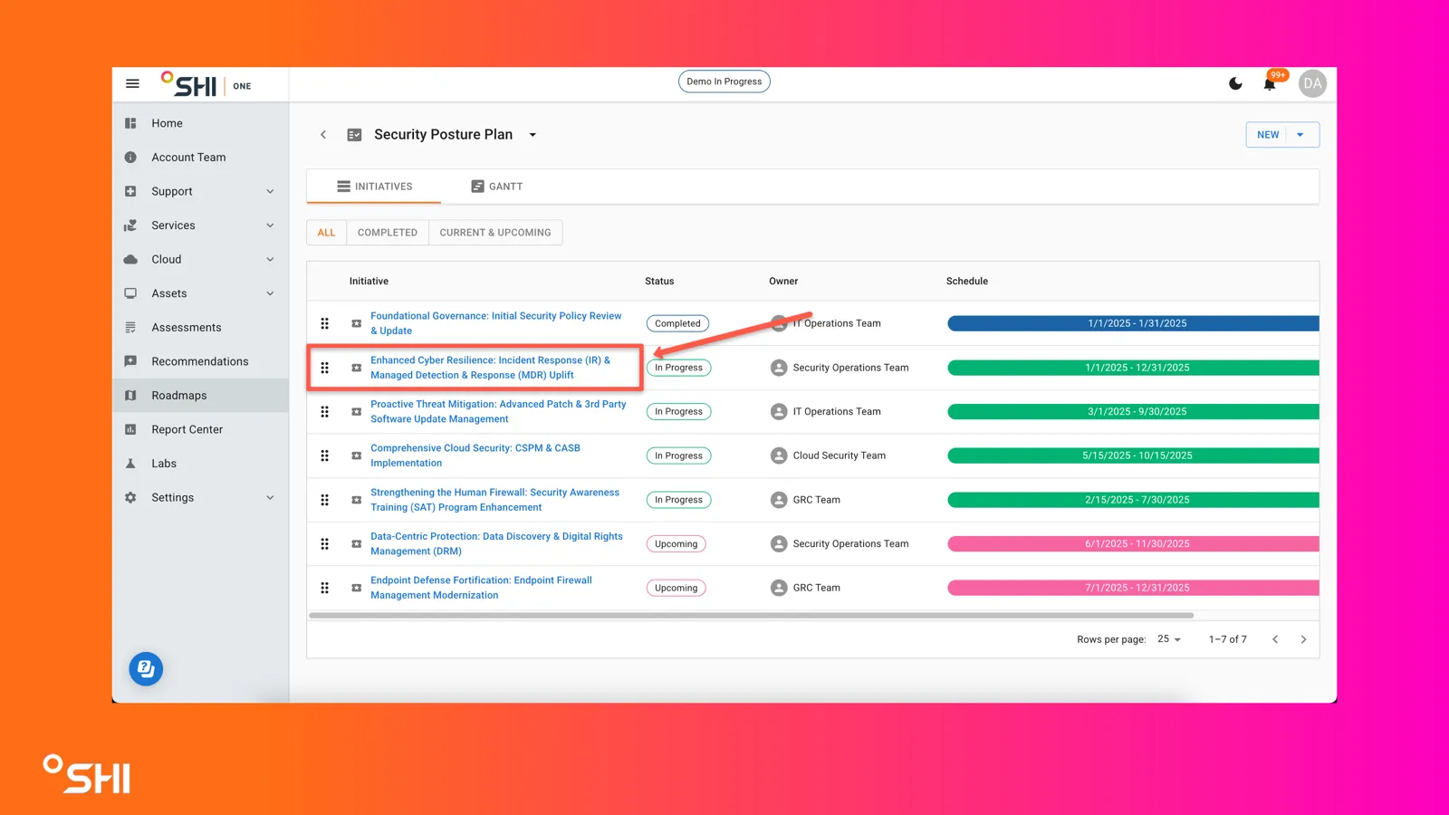
Task: Open the hamburger navigation menu
Action: coord(132,83)
